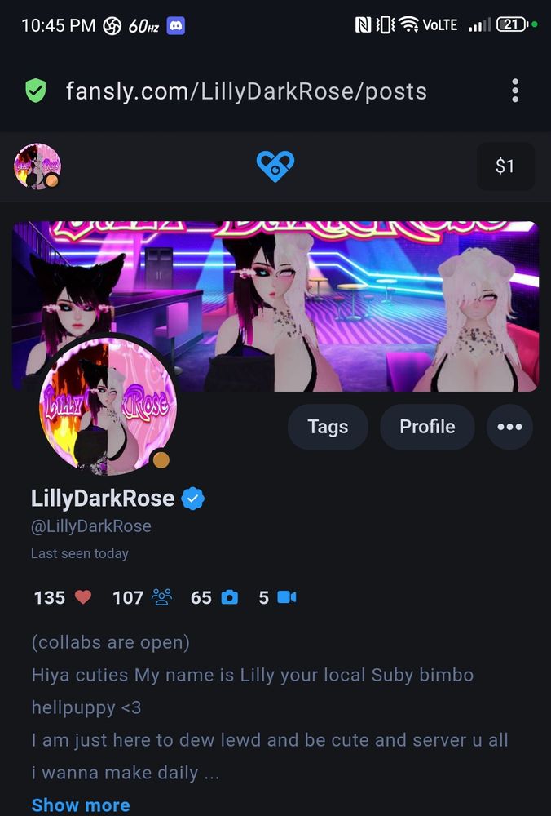Tap the blue verified badge
The height and width of the screenshot is (816, 551).
click(x=192, y=499)
